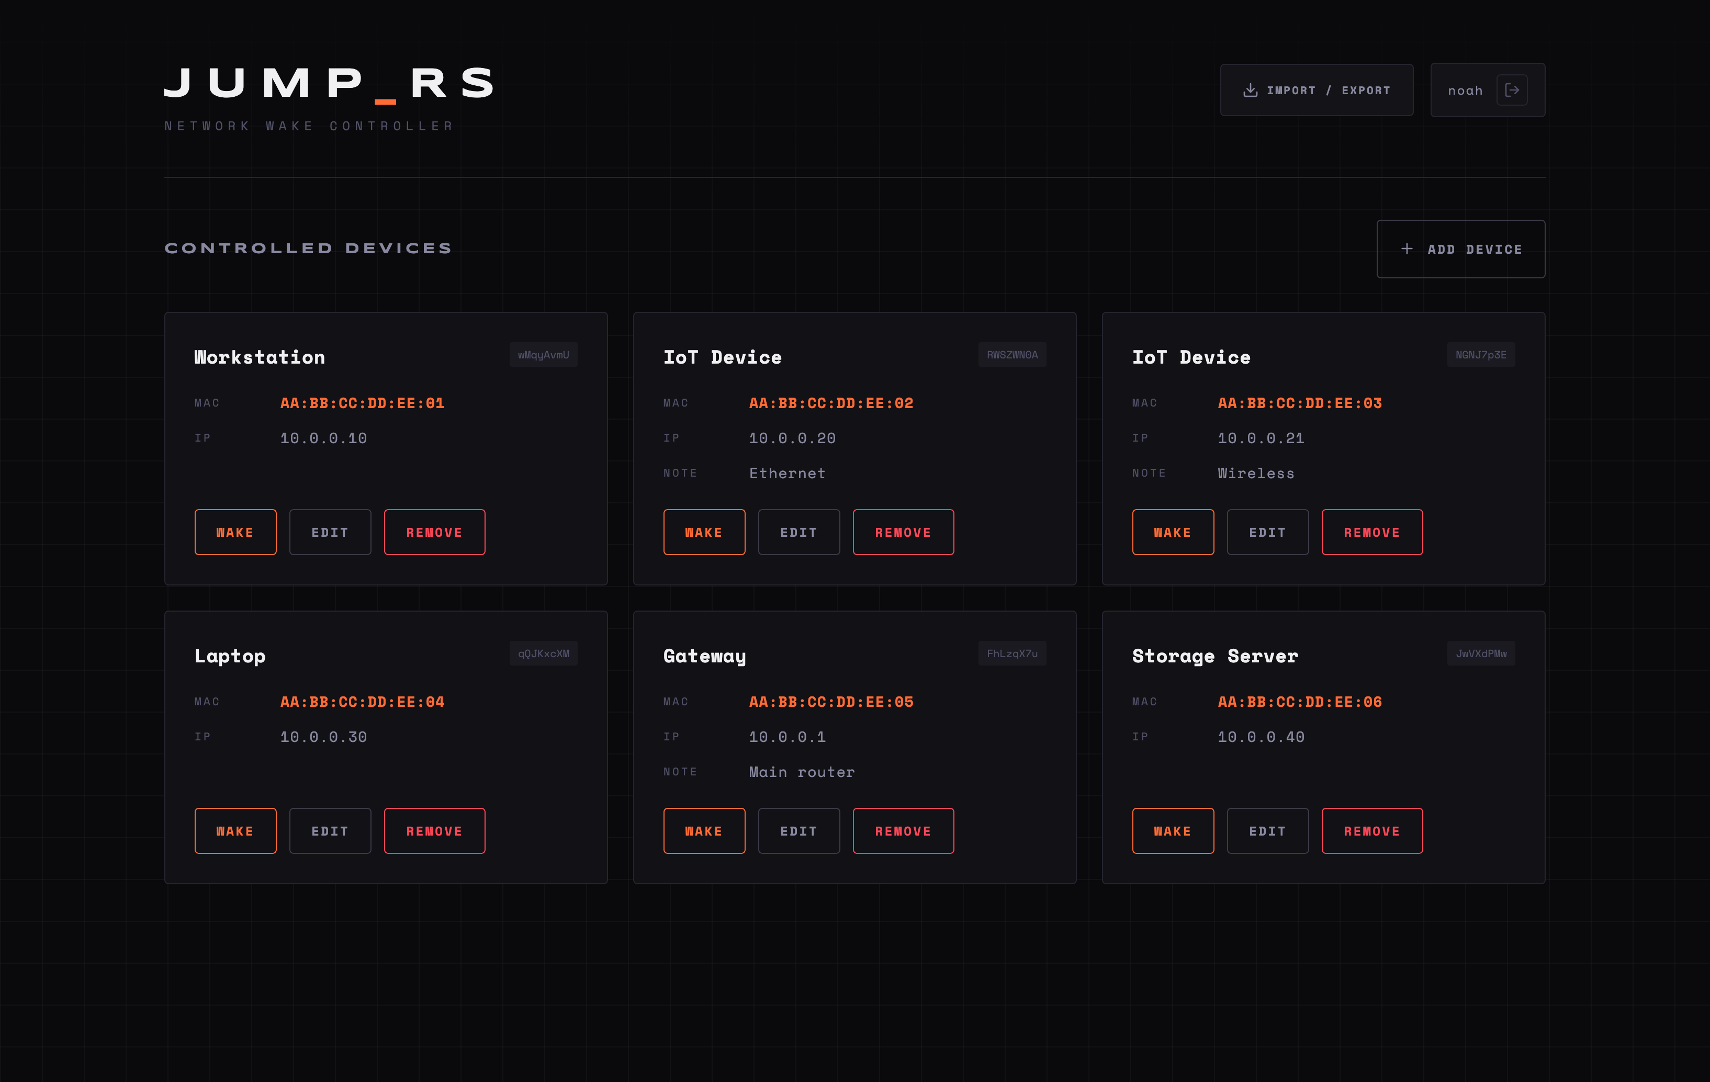
Task: Click the username noah
Action: tap(1465, 90)
